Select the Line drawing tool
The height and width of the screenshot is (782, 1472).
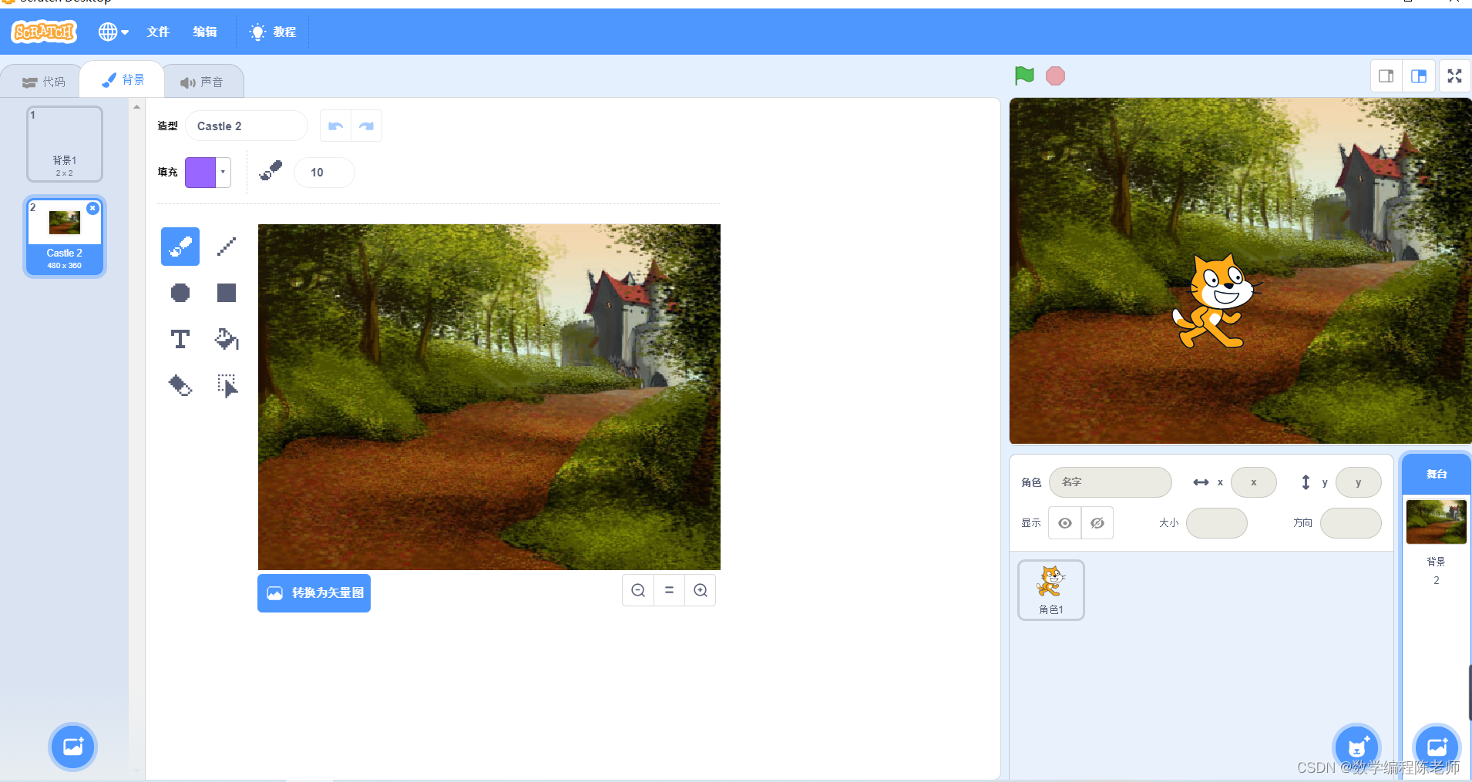point(227,247)
